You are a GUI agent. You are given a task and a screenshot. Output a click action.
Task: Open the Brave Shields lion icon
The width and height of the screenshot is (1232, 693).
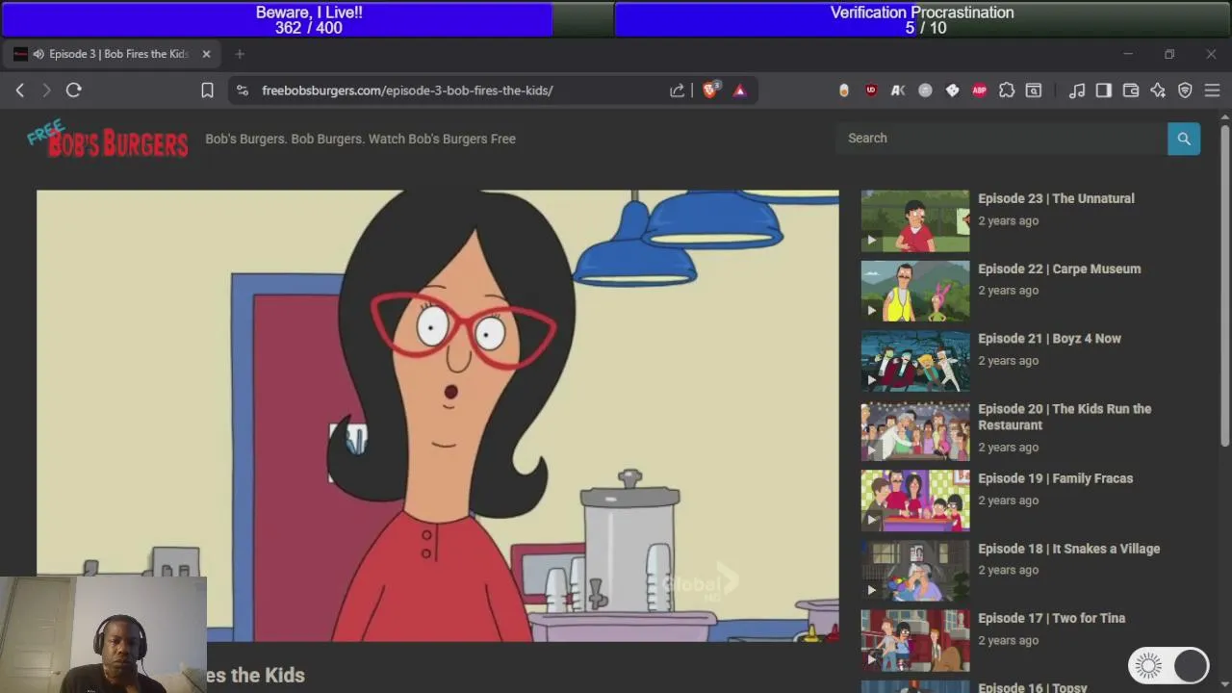711,90
